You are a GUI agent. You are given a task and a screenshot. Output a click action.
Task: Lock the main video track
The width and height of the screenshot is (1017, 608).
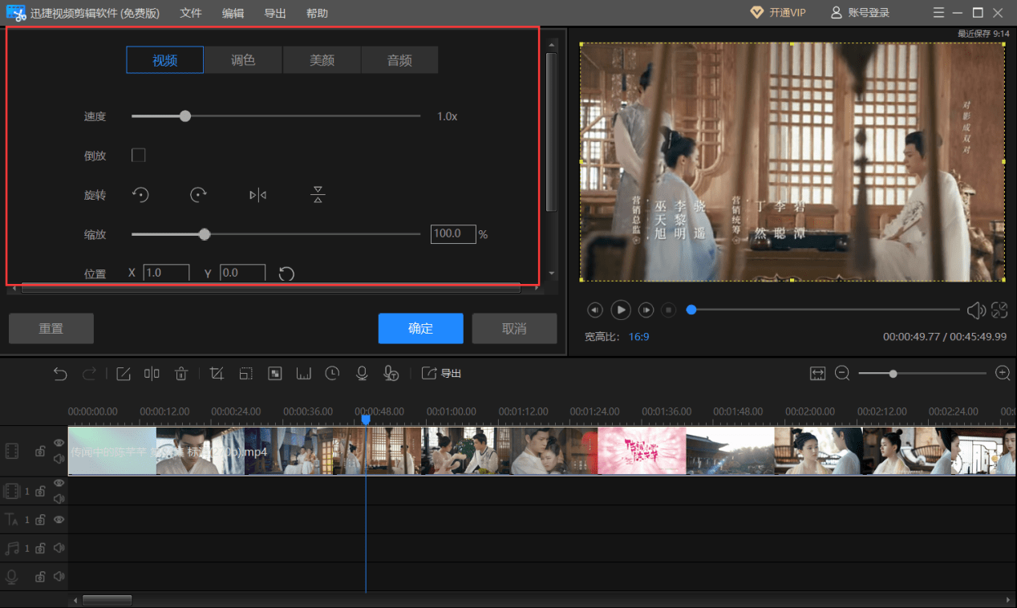coord(40,452)
